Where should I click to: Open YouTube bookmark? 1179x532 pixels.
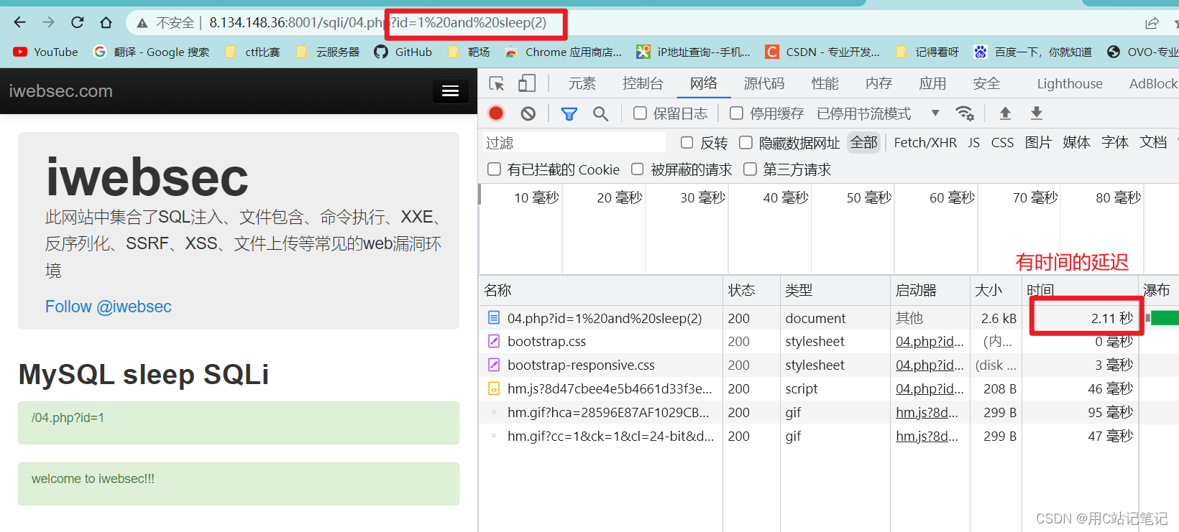[x=45, y=52]
